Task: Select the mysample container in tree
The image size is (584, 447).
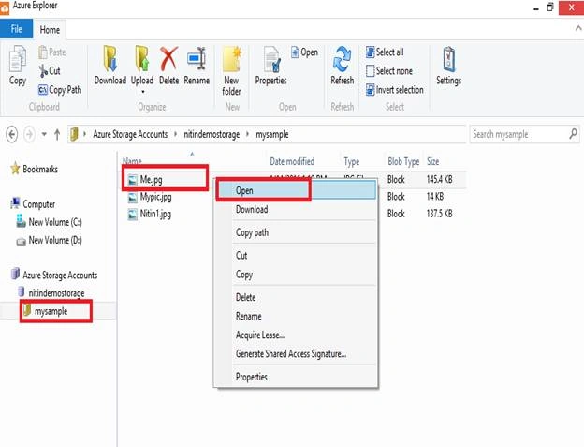Action: 46,311
